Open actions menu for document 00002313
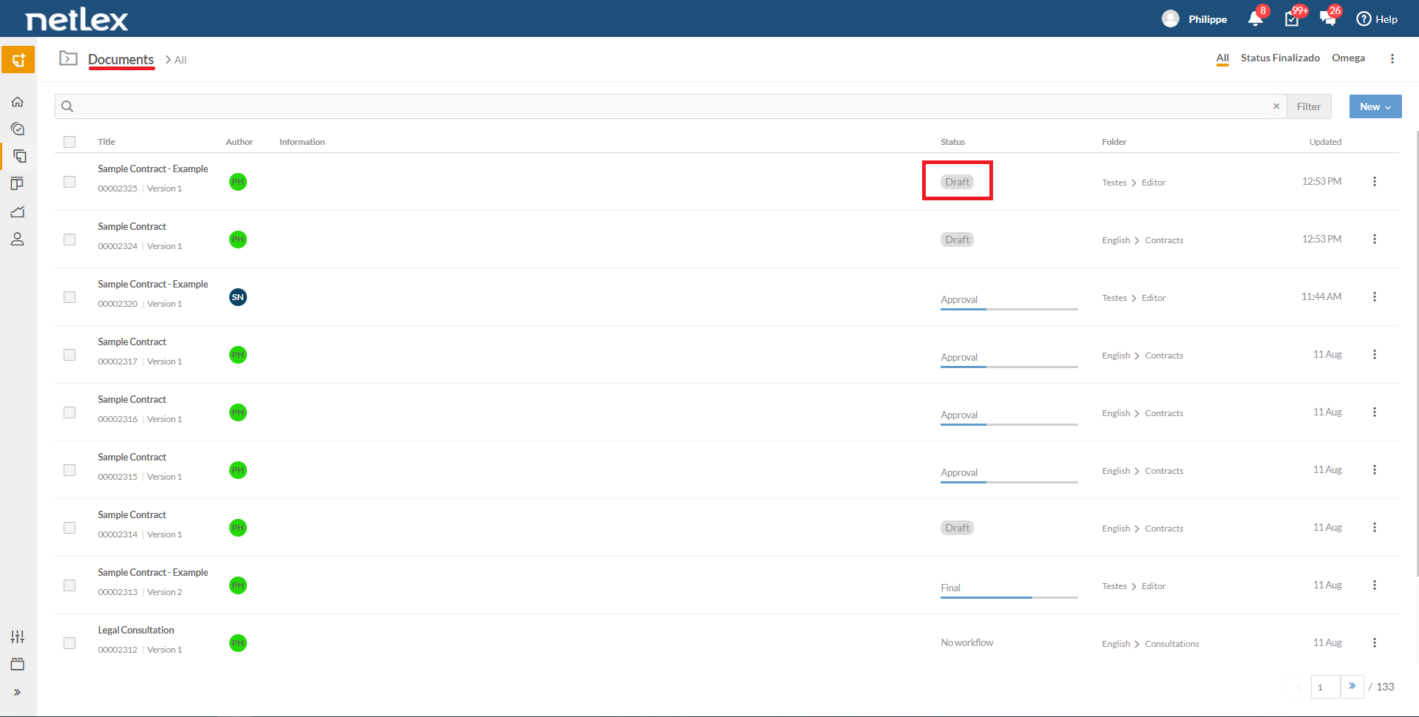This screenshot has width=1419, height=717. (x=1375, y=585)
